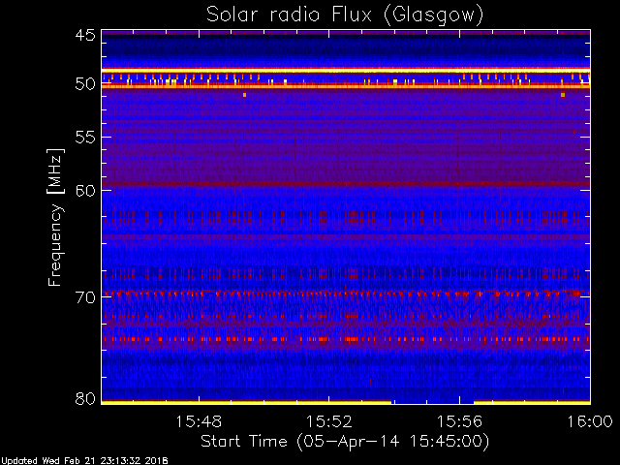Click the 15:48 time tick label
The height and width of the screenshot is (465, 620).
[199, 421]
